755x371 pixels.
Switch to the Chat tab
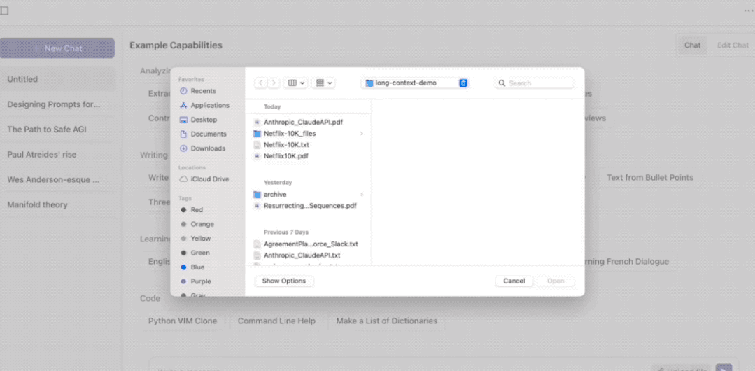click(x=693, y=45)
